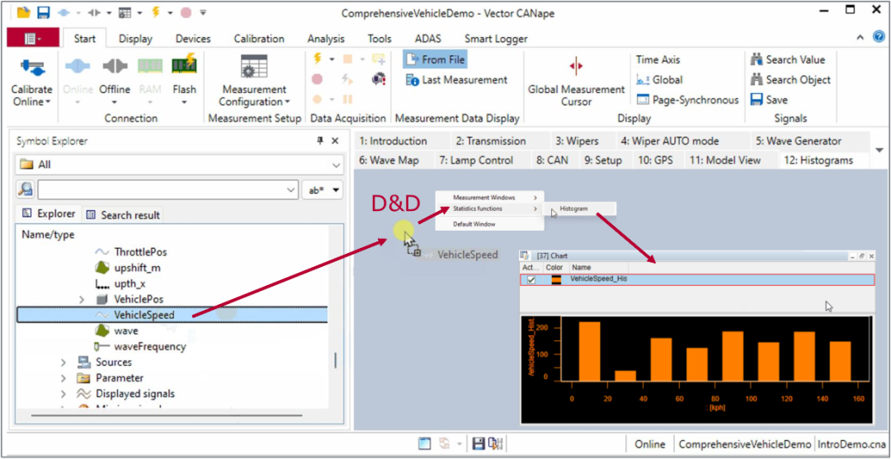Click the quick access lightning icon
Screen dimensions: 891x459
(x=157, y=12)
